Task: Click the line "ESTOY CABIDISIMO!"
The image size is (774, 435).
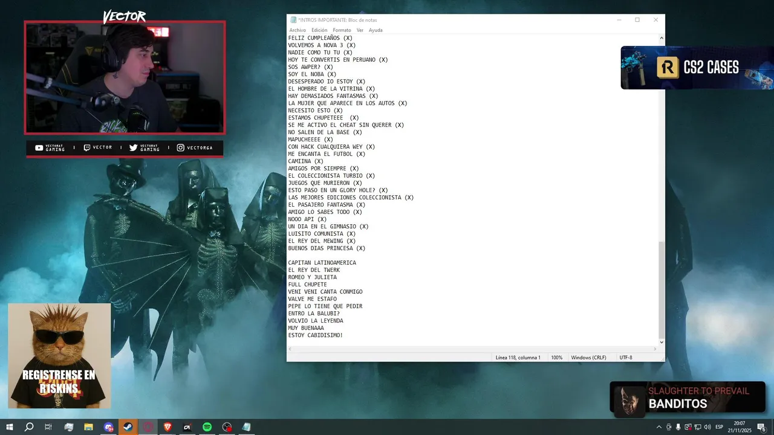Action: (316, 335)
